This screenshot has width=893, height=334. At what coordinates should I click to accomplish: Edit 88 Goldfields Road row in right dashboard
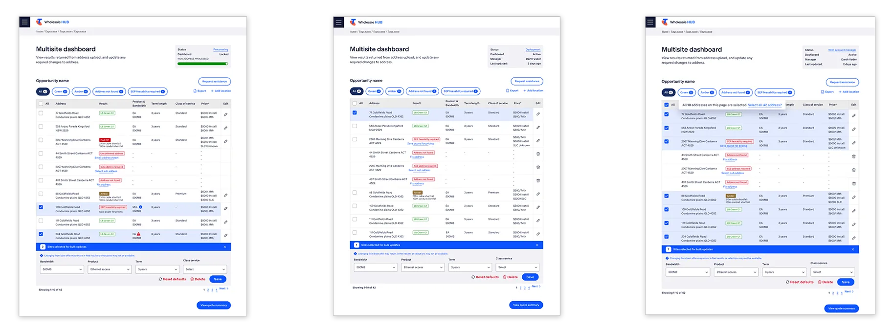[854, 198]
